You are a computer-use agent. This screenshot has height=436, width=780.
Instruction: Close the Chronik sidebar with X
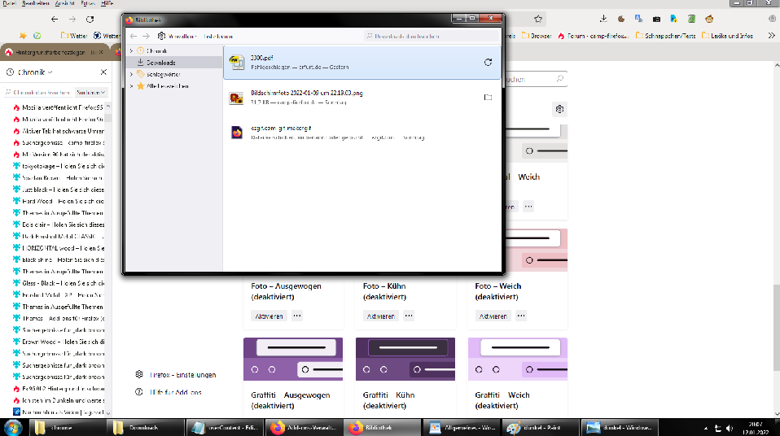103,72
